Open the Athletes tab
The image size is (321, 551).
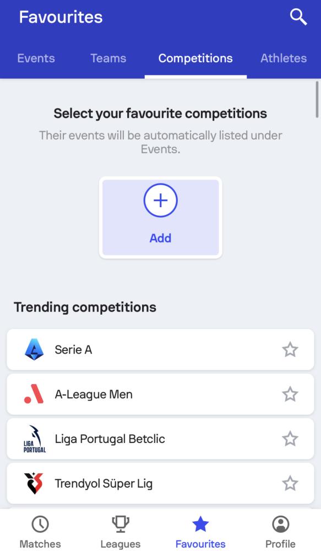coord(284,58)
